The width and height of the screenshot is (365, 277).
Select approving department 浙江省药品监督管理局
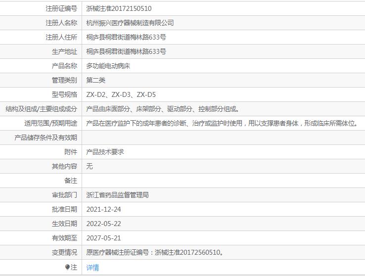coord(117,195)
